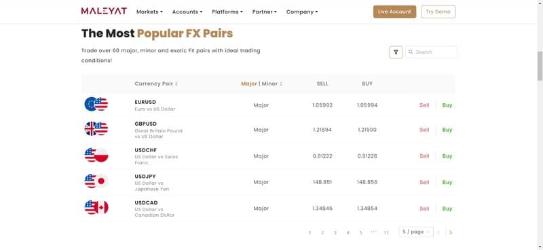Open the Company menu
Image resolution: width=543 pixels, height=250 pixels.
click(302, 12)
